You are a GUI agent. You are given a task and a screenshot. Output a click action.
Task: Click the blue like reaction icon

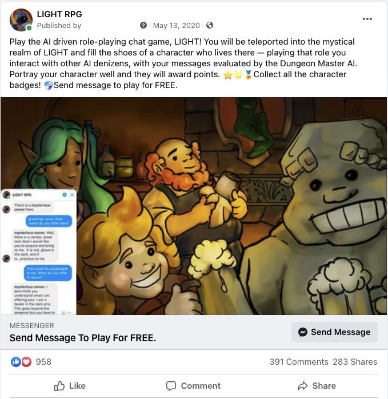point(15,362)
